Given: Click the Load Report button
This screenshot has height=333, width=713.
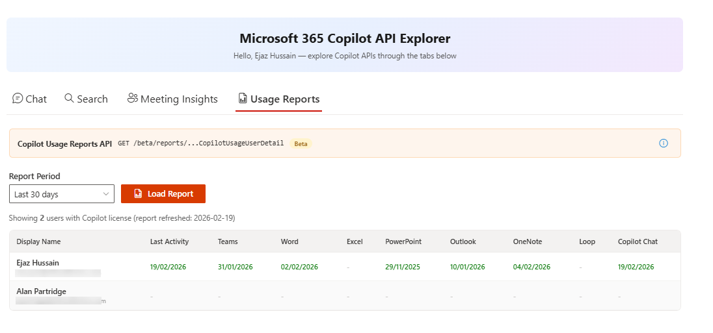Looking at the screenshot, I should pyautogui.click(x=163, y=193).
